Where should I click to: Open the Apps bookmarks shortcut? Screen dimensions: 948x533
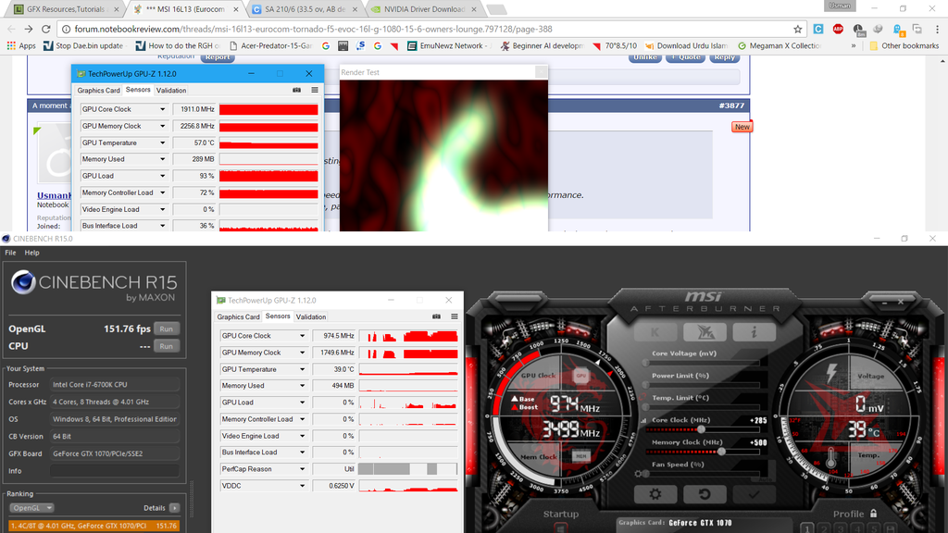point(21,46)
